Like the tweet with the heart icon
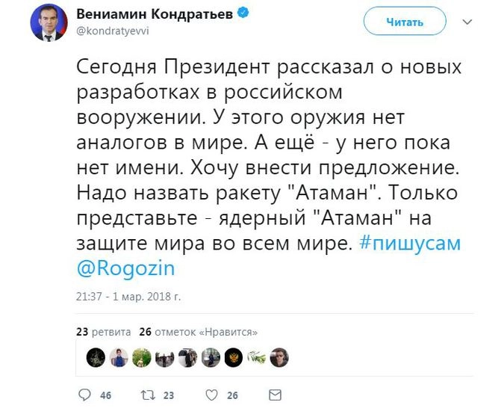 pyautogui.click(x=212, y=395)
